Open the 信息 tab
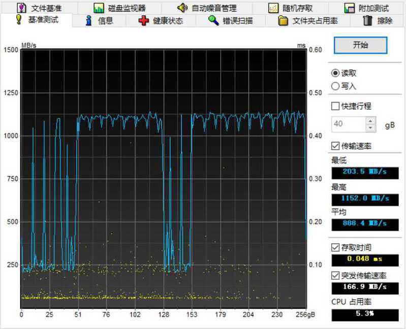 click(100, 21)
